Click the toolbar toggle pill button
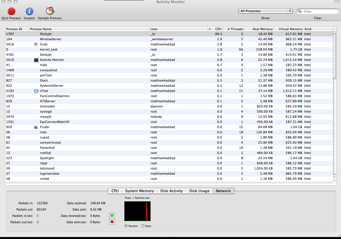 (x=337, y=2)
